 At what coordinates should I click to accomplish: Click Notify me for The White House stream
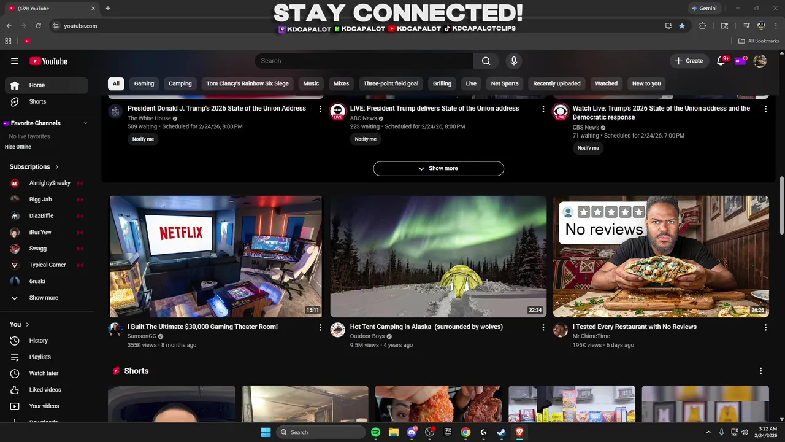coord(143,139)
